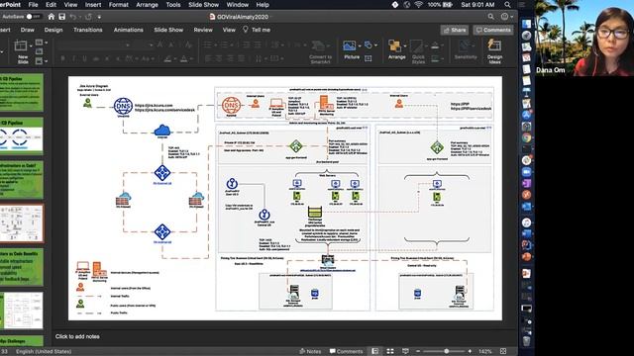Click the zoom out minus icon

tap(418, 351)
